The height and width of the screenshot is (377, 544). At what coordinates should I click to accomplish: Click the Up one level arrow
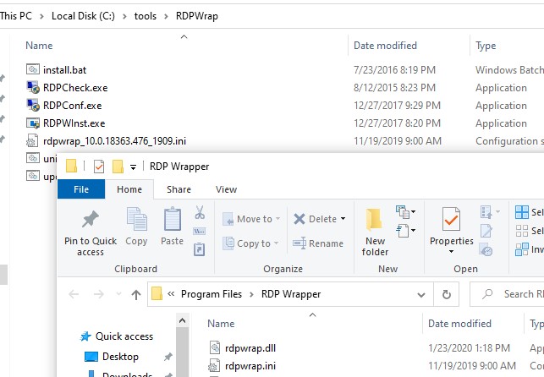pyautogui.click(x=136, y=294)
